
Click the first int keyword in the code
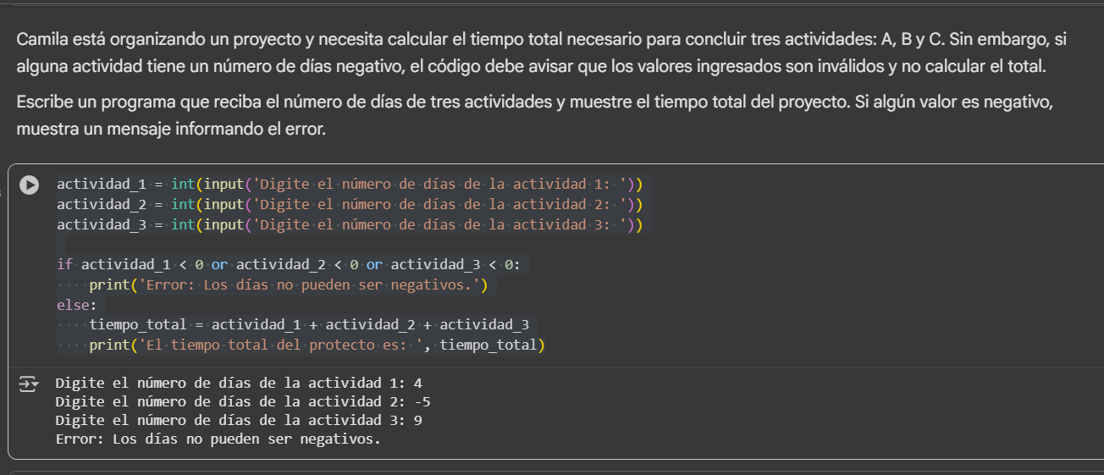point(183,184)
